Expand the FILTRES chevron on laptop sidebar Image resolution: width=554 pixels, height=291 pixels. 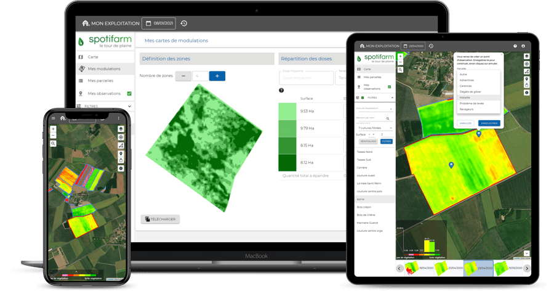[129, 106]
